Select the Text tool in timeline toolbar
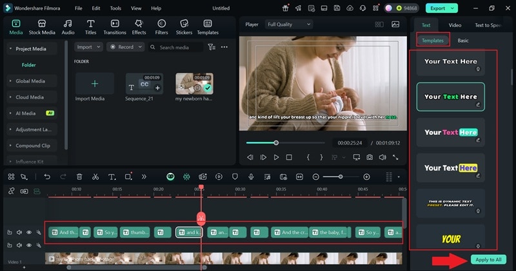 click(x=112, y=177)
